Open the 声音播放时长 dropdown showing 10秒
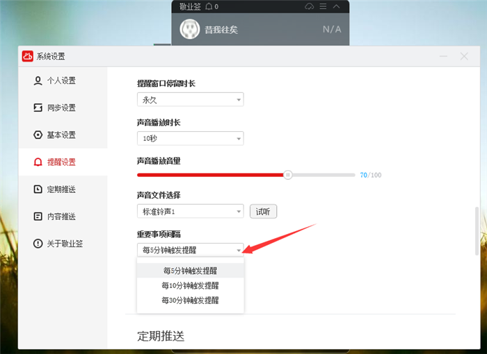Screen dimensions: 487x354 tap(191, 138)
